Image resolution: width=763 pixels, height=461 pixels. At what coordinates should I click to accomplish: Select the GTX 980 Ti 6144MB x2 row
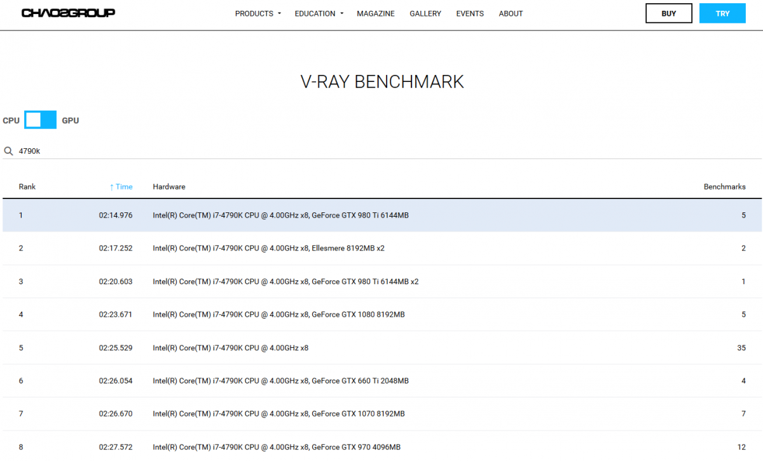click(x=382, y=282)
